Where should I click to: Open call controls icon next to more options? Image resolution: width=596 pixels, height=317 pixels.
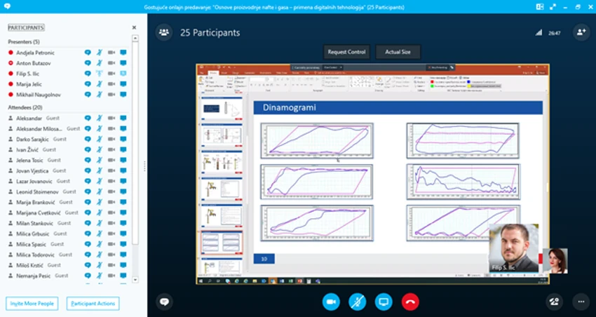554,302
